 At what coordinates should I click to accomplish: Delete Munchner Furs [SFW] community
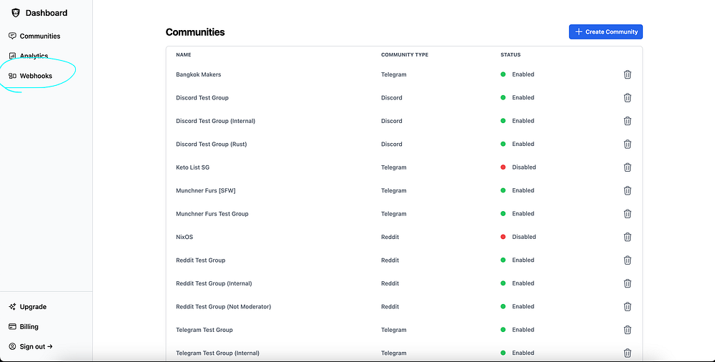click(x=627, y=190)
